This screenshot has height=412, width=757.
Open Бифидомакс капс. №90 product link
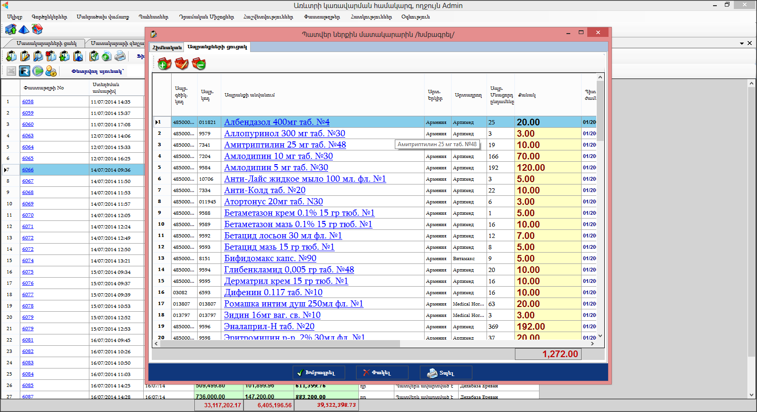pyautogui.click(x=270, y=258)
